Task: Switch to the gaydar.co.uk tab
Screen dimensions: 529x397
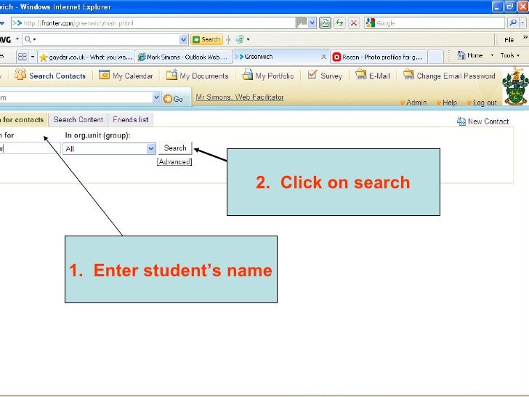Action: pyautogui.click(x=86, y=57)
